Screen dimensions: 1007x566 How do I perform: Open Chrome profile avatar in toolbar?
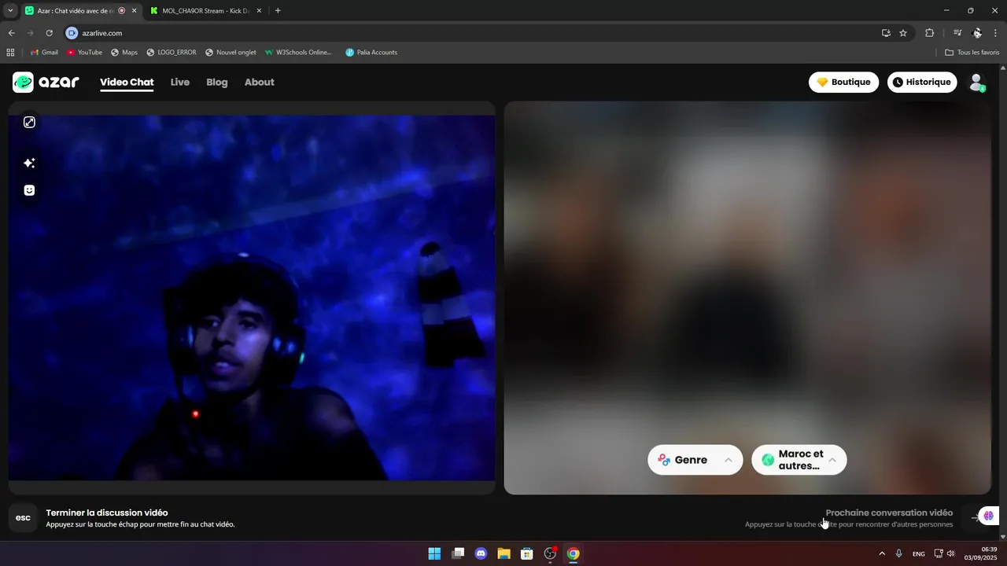click(x=977, y=33)
